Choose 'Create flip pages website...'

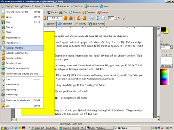[22, 68]
